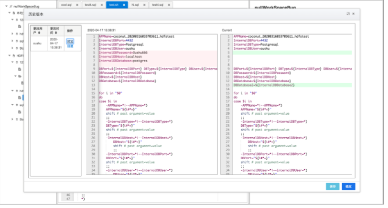
Task: Click the oushu history row
Action: (37, 43)
